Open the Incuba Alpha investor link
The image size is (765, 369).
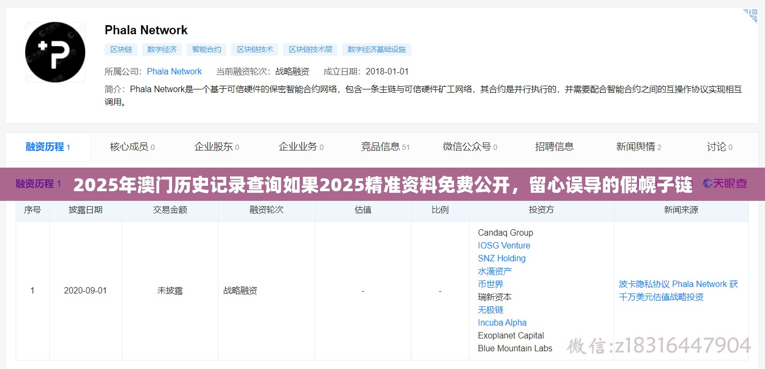(502, 322)
